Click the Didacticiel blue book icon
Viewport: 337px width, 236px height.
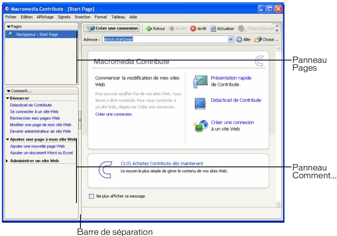click(200, 104)
